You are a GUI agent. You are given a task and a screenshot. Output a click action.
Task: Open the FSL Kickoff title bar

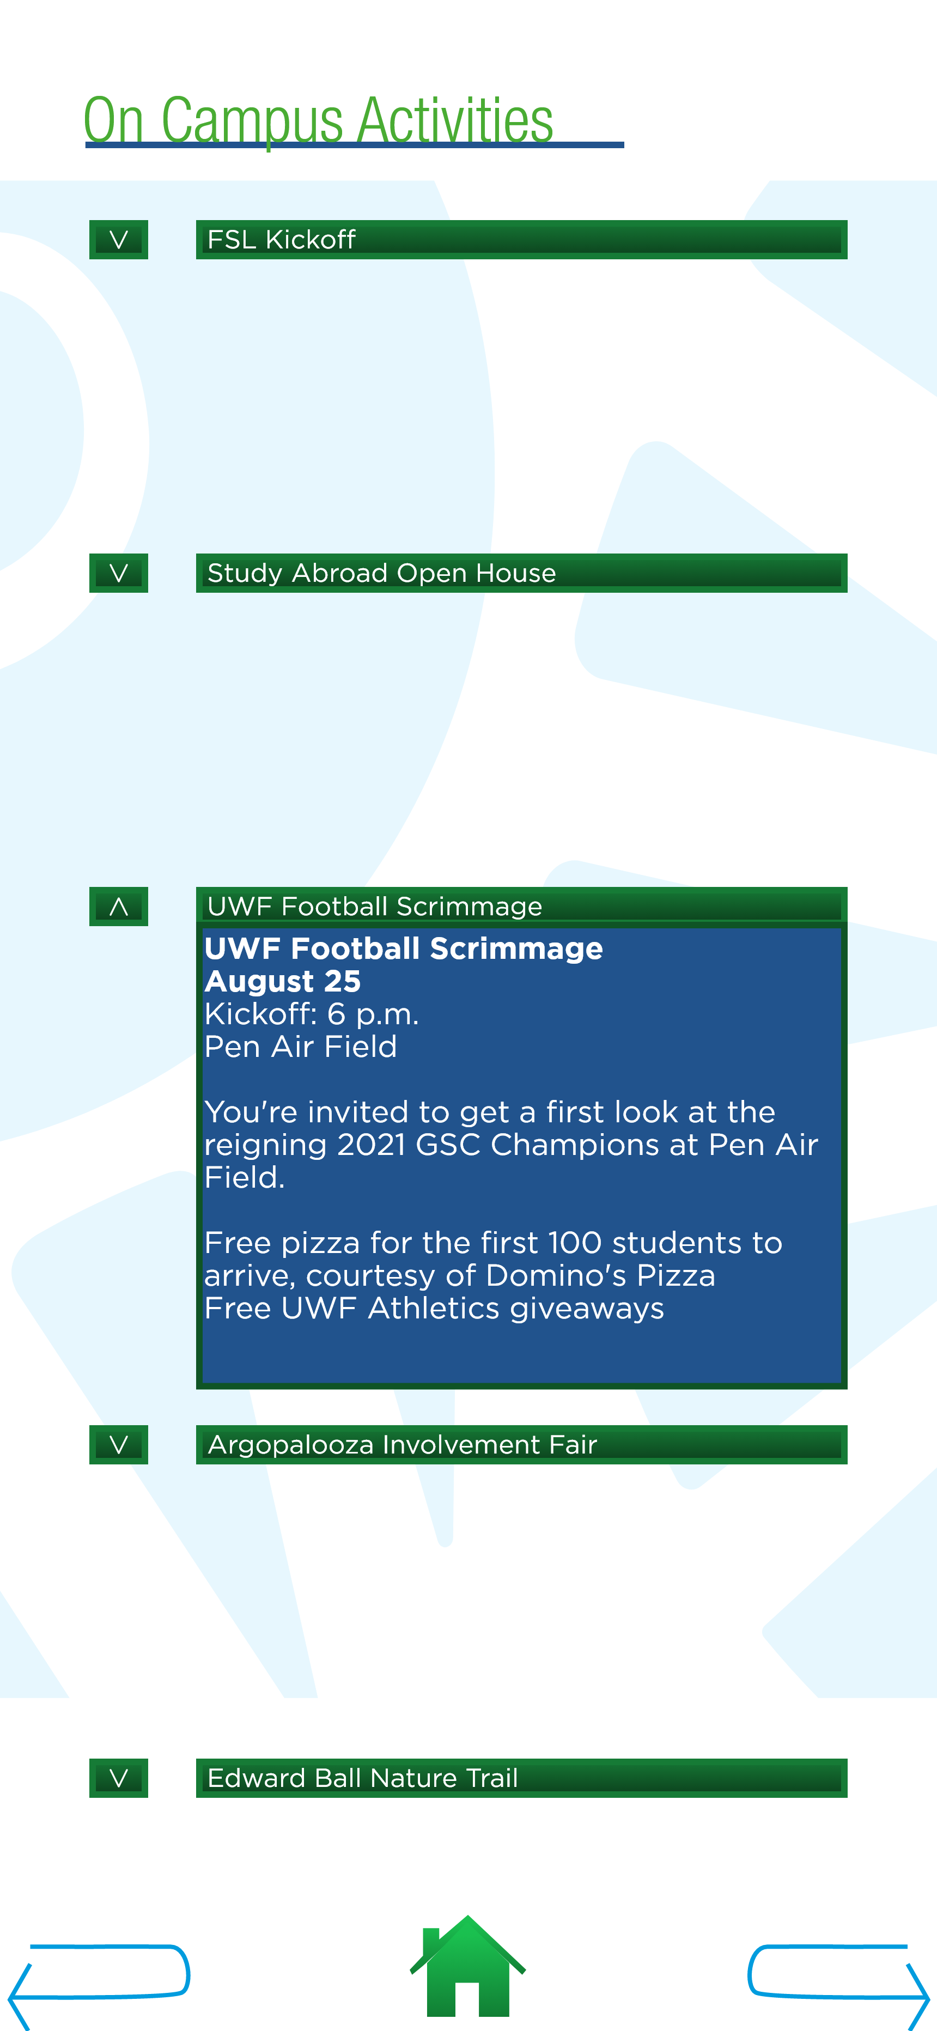tap(521, 240)
